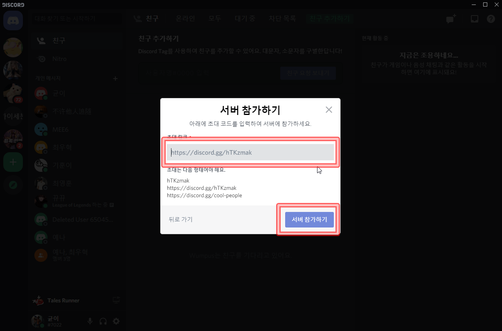Open User Settings gear icon

click(x=116, y=321)
